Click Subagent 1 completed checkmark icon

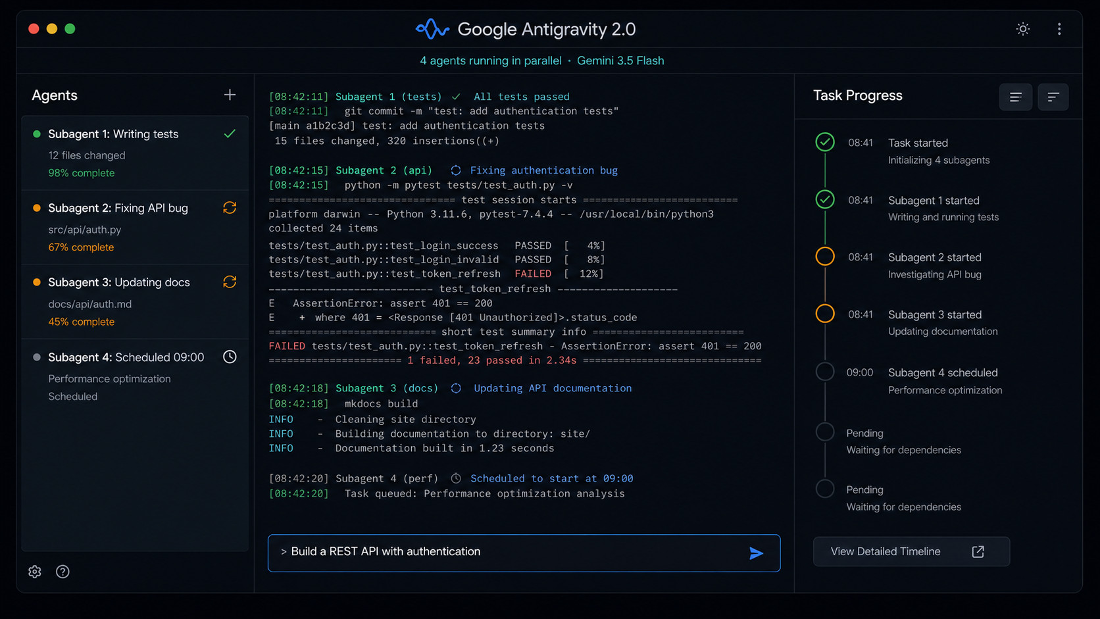230,134
